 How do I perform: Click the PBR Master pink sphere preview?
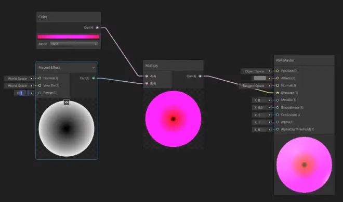(x=304, y=165)
